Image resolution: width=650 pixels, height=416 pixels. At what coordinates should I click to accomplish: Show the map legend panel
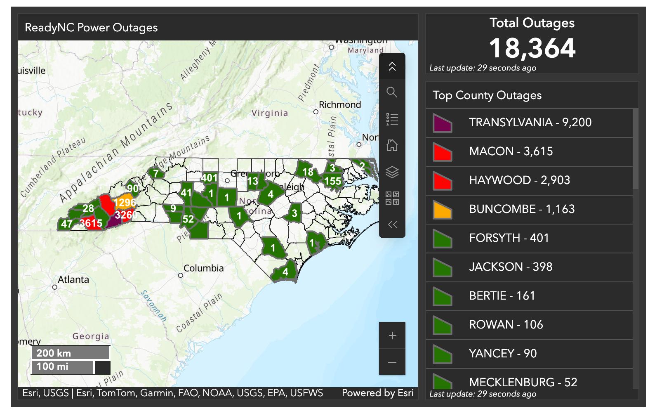click(x=392, y=119)
